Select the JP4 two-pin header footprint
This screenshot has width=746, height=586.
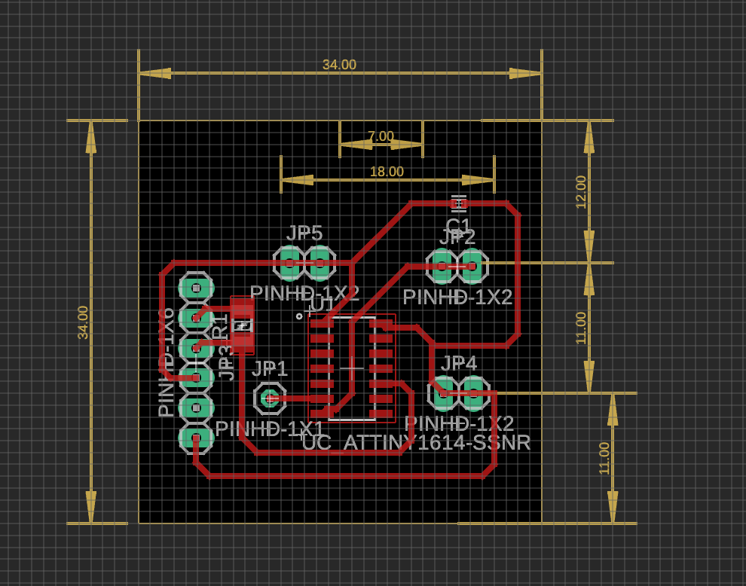point(458,393)
